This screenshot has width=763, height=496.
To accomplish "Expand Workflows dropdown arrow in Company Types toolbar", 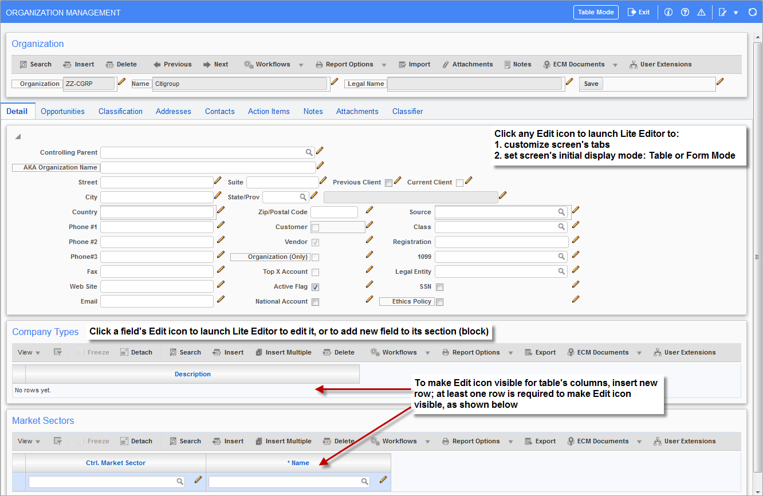I will tap(427, 353).
